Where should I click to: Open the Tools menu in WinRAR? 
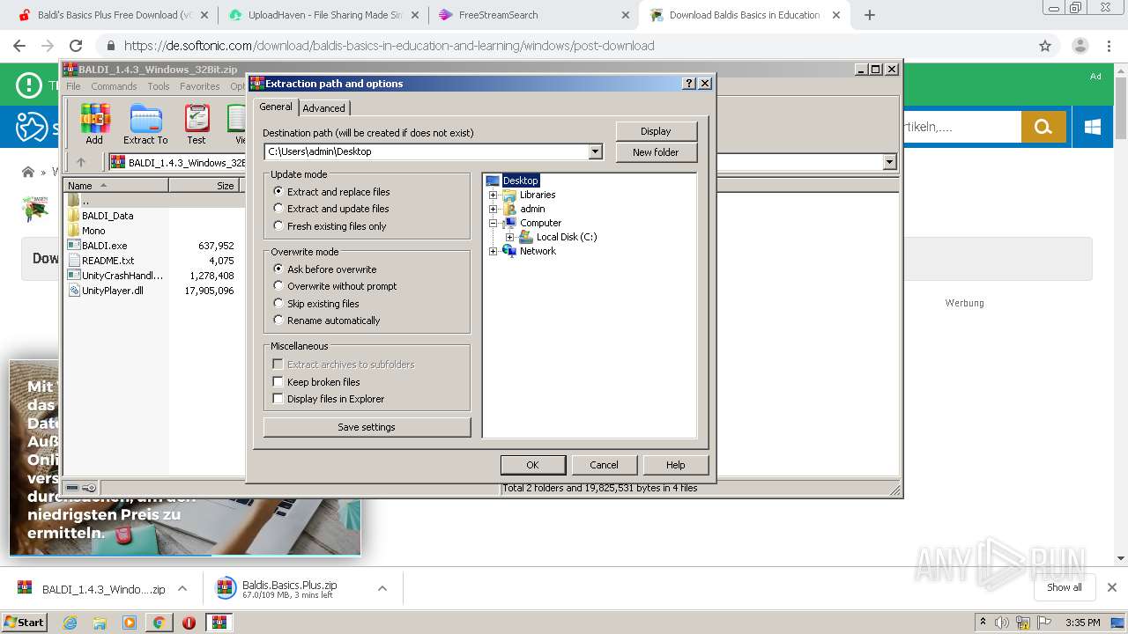point(159,86)
